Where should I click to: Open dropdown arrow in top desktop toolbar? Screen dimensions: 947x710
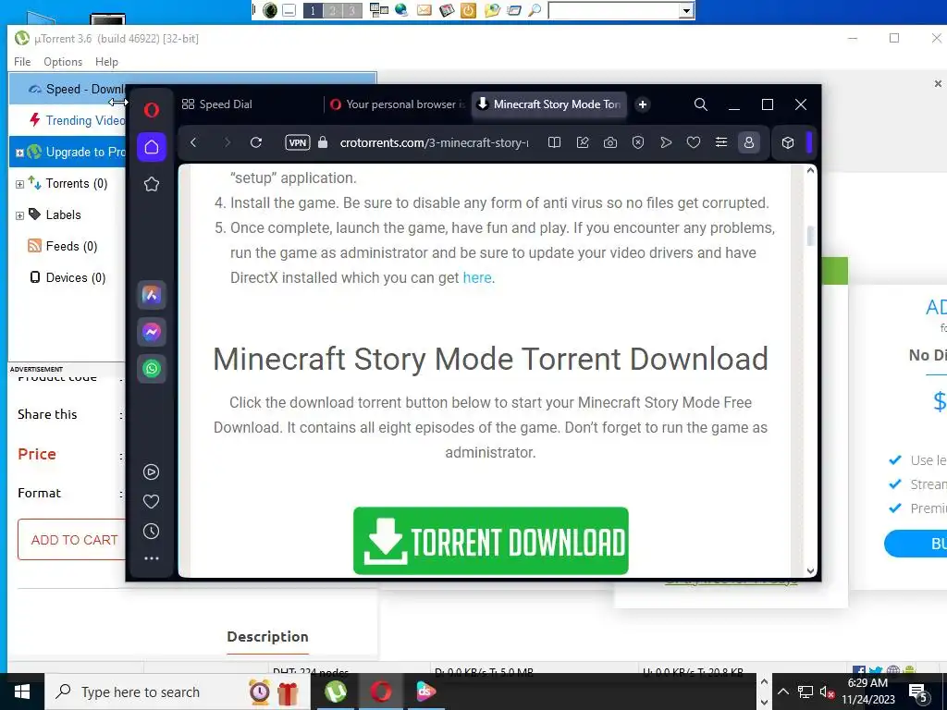click(x=686, y=10)
